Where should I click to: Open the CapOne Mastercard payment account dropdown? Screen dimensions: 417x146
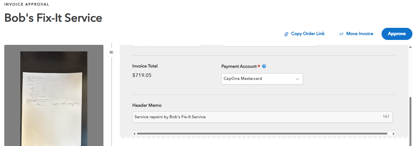click(262, 79)
